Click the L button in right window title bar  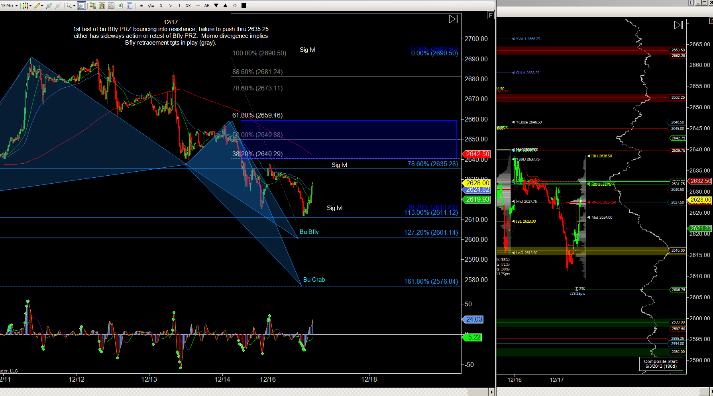(x=691, y=3)
